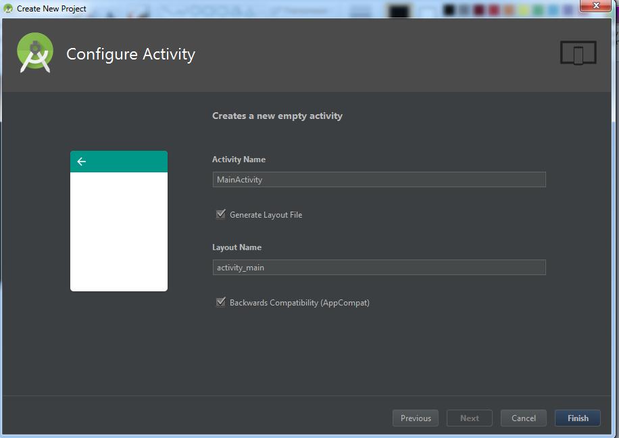This screenshot has height=438, width=619.
Task: Click the Next button
Action: point(470,418)
